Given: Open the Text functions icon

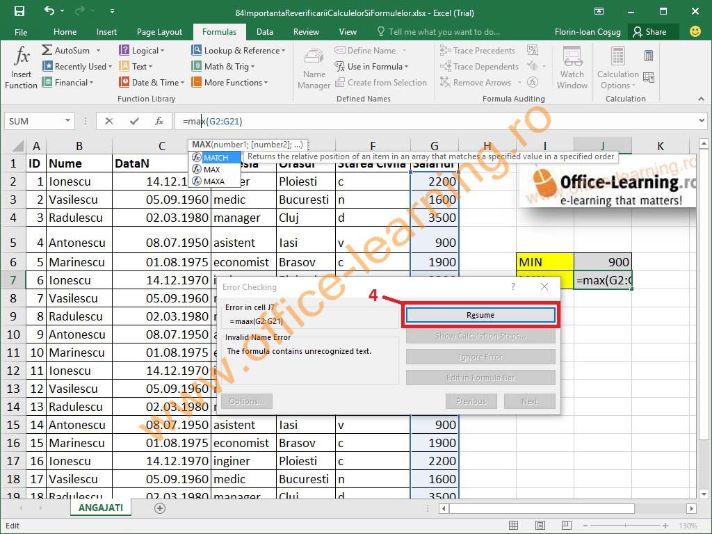Looking at the screenshot, I should tap(124, 66).
